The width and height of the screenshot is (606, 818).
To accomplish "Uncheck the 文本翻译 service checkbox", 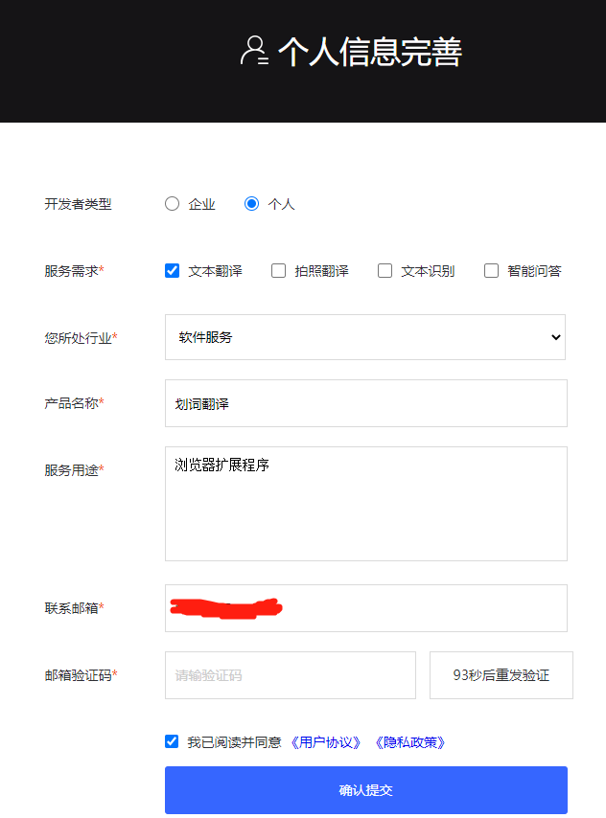I will point(173,271).
